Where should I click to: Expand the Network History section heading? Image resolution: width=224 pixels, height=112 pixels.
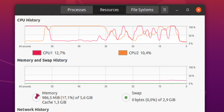click(x=33, y=109)
